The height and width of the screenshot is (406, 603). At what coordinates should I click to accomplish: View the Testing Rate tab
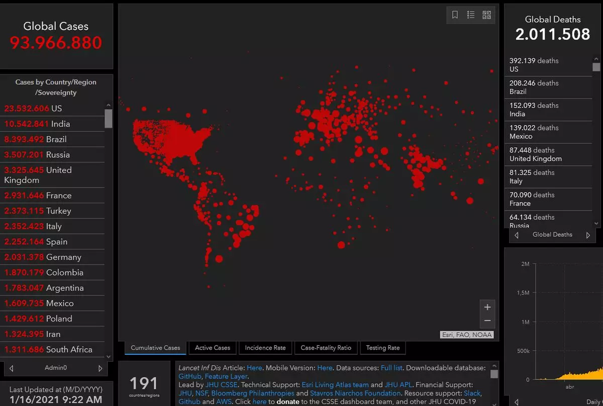[383, 348]
